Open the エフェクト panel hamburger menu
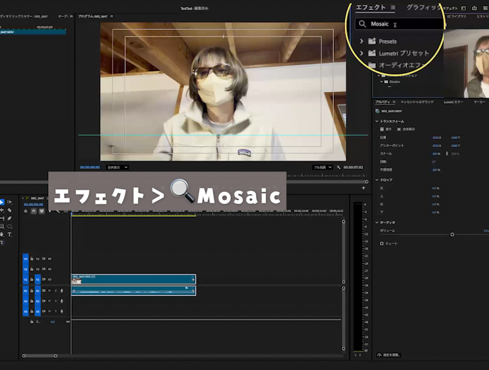Image resolution: width=489 pixels, height=370 pixels. [393, 7]
